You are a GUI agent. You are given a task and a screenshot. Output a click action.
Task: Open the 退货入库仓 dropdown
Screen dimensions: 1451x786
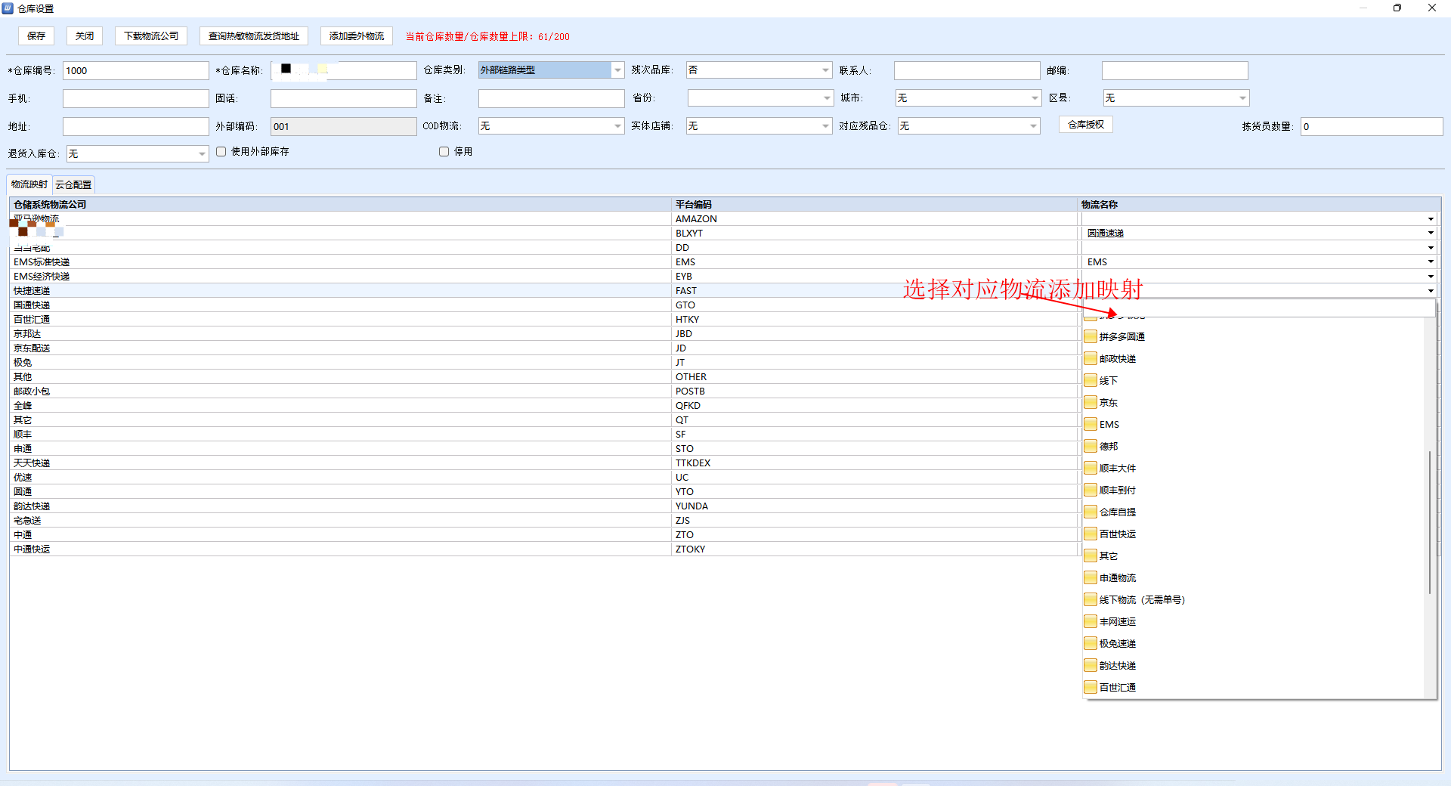click(x=202, y=154)
